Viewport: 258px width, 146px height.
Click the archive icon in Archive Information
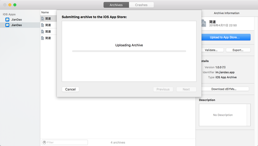coord(204,23)
